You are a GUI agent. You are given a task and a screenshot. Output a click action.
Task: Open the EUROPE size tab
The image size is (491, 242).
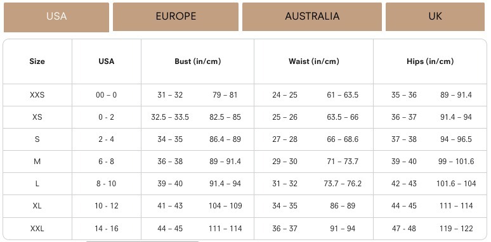pos(176,17)
